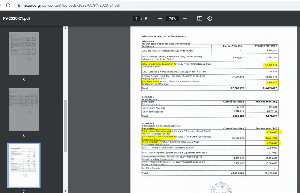
Task: Click the amount 22,252,379 in Schedule 5
Action: [x=271, y=77]
